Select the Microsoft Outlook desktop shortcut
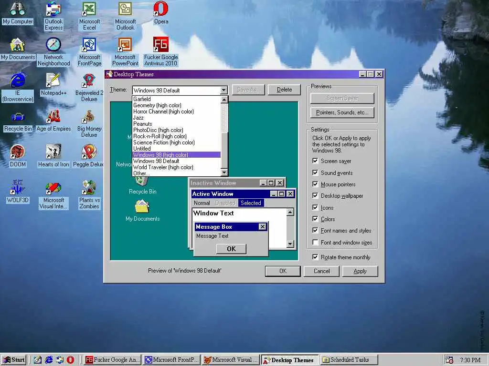Image resolution: width=489 pixels, height=366 pixels. pos(125,16)
